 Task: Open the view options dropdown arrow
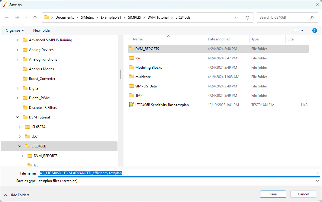click(302, 30)
